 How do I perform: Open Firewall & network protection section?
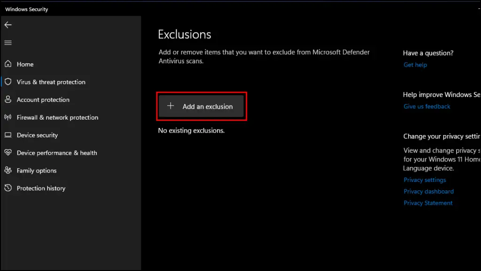pos(57,118)
